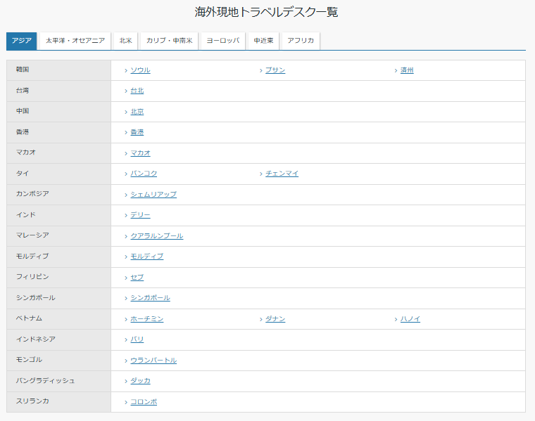The width and height of the screenshot is (535, 421).
Task: Select the チェンマイ link
Action: [282, 174]
